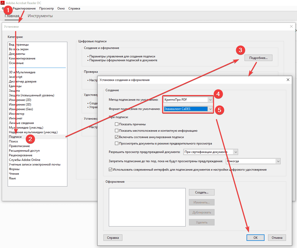Select Подписи in the categories list
297x248 pixels.
pyautogui.click(x=15, y=137)
